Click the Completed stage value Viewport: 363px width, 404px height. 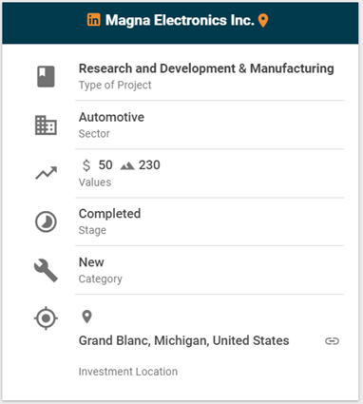click(109, 214)
